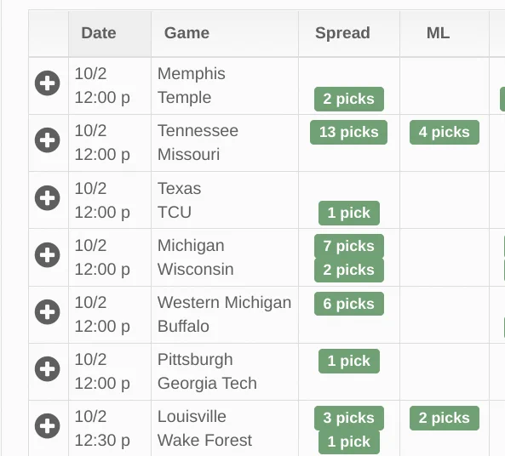
Task: Expand the Texas vs TCU row
Action: 48,198
